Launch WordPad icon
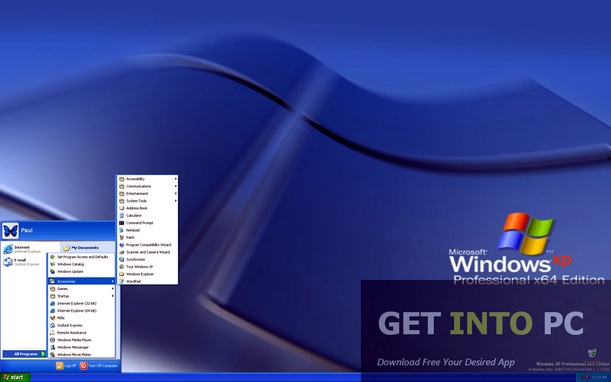The width and height of the screenshot is (611, 382). pyautogui.click(x=122, y=282)
